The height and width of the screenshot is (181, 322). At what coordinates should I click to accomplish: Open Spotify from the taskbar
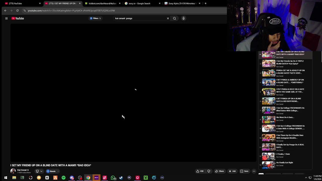[x=63, y=178]
